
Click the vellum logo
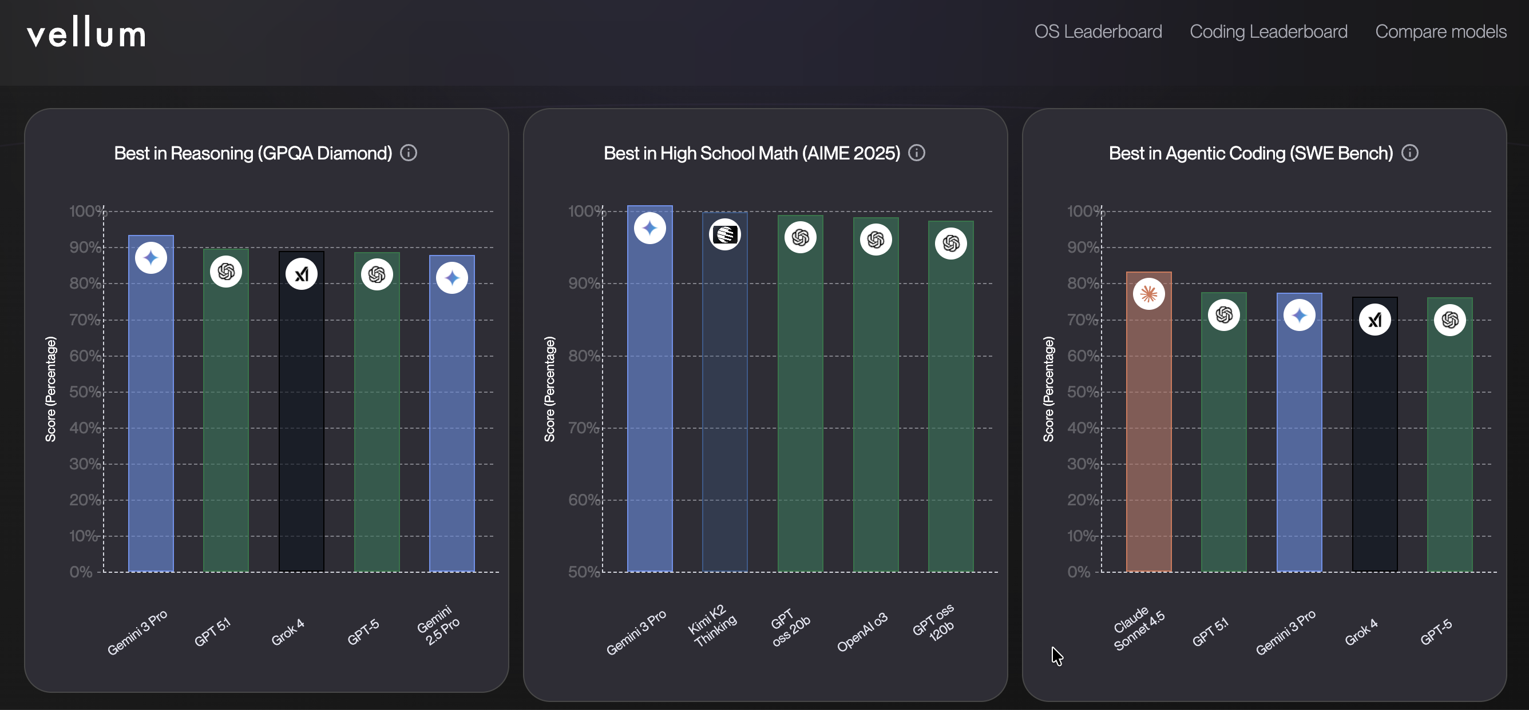coord(86,33)
